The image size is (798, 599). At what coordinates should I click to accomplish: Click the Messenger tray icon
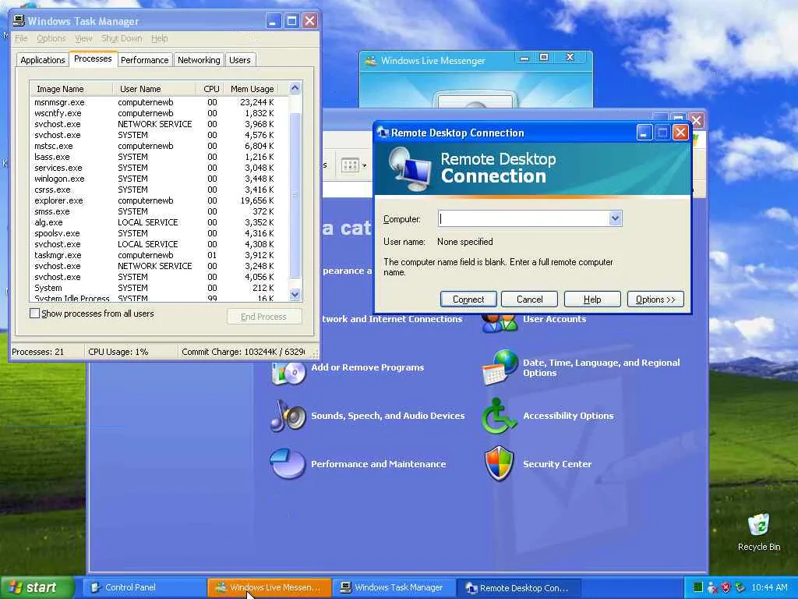(712, 588)
